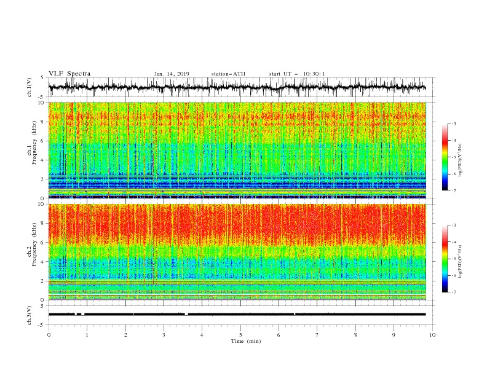
Task: Click time axis tick label "5"
Action: pyautogui.click(x=240, y=335)
